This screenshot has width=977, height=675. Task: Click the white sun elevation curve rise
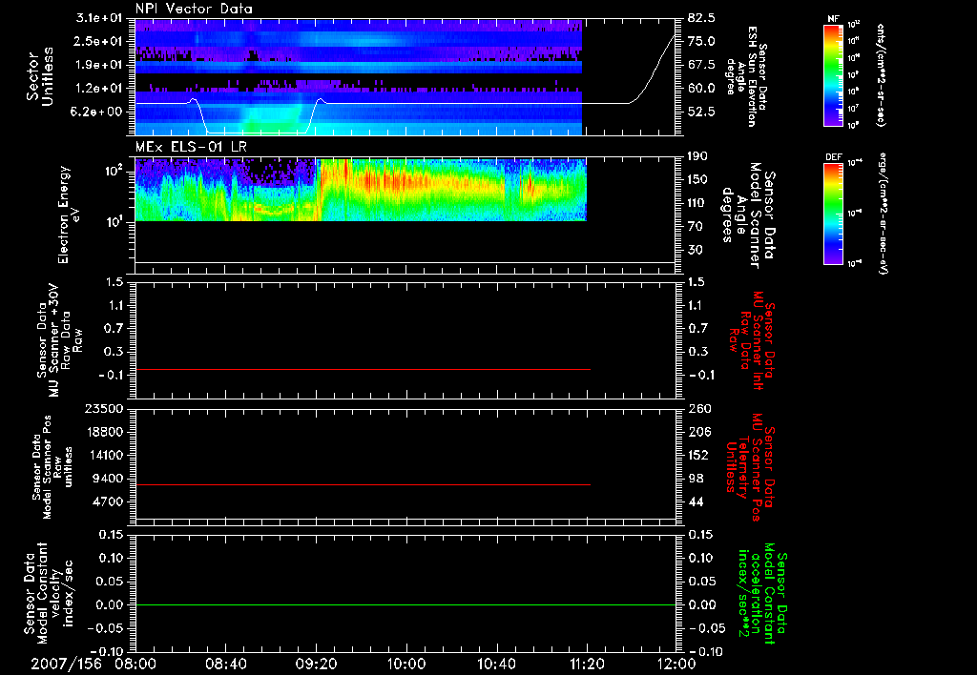click(x=652, y=69)
